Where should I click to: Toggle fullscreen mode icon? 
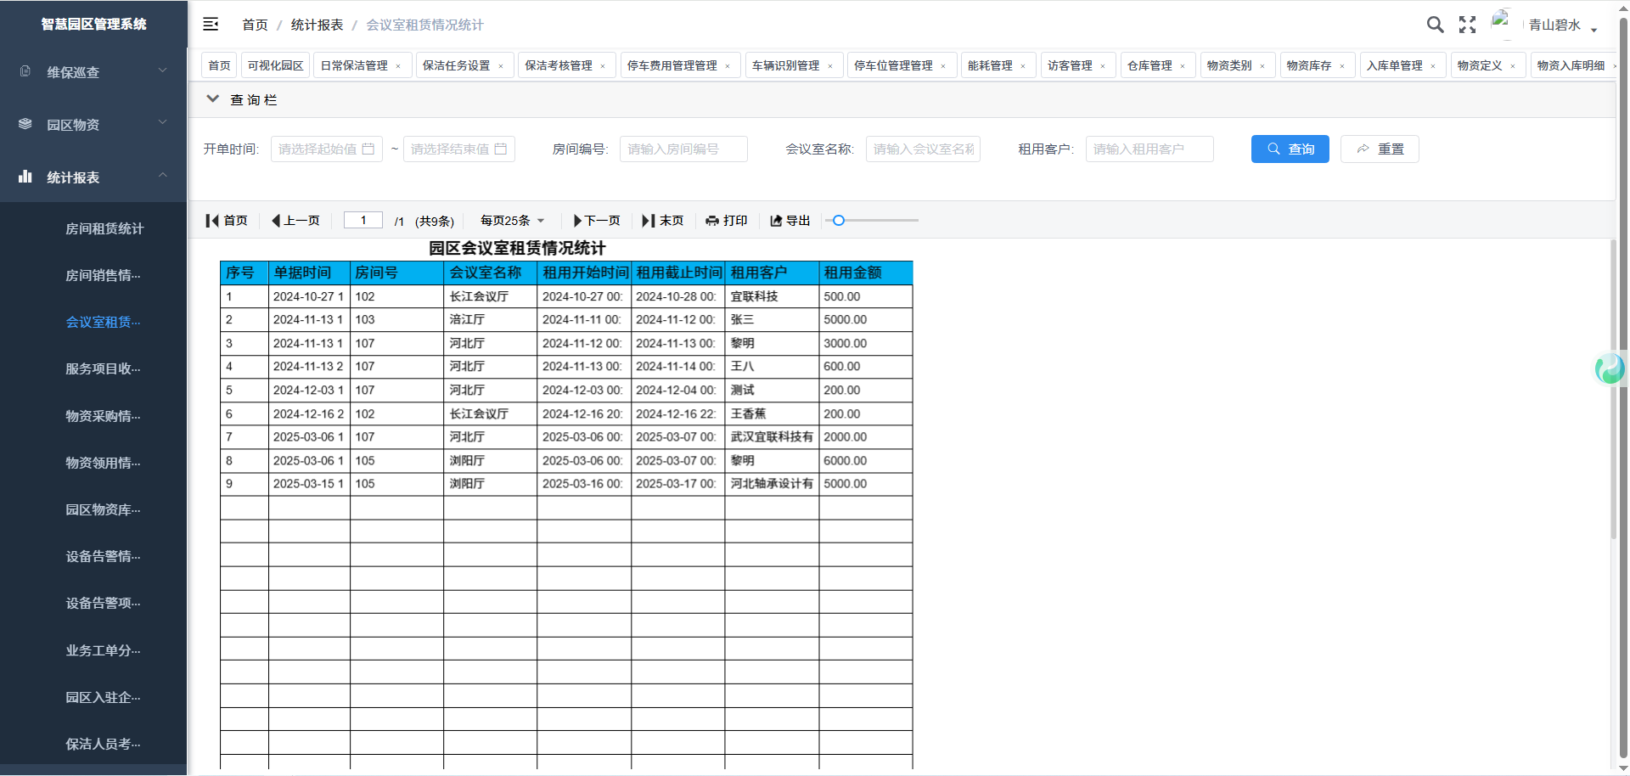pyautogui.click(x=1467, y=25)
